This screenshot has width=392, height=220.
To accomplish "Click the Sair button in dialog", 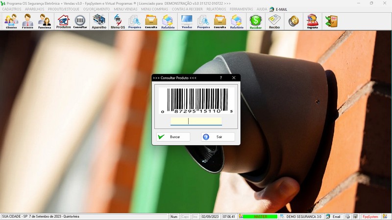I will (218, 137).
